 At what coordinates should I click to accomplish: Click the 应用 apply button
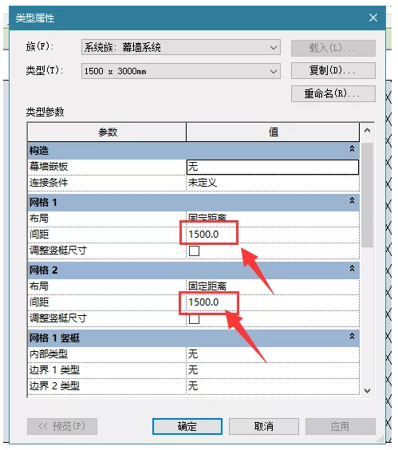(x=341, y=426)
